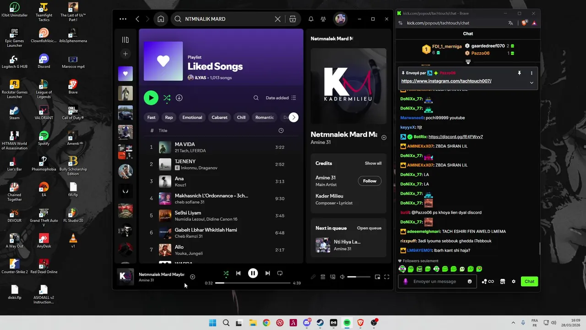Image resolution: width=586 pixels, height=330 pixels.
Task: Play the Liked Songs playlist
Action: (x=151, y=98)
